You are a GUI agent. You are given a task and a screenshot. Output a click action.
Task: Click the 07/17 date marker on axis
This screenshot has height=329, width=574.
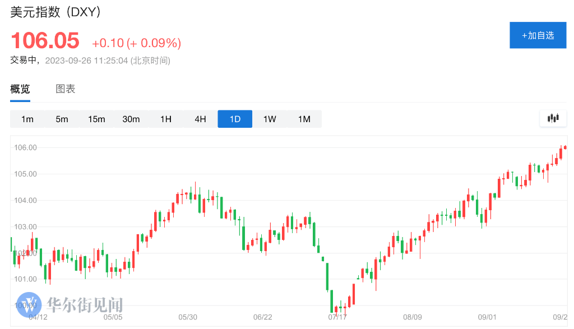point(337,317)
